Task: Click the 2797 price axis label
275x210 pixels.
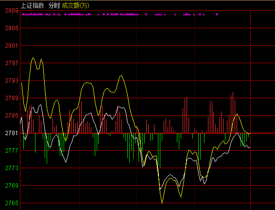Action: tap(12, 63)
